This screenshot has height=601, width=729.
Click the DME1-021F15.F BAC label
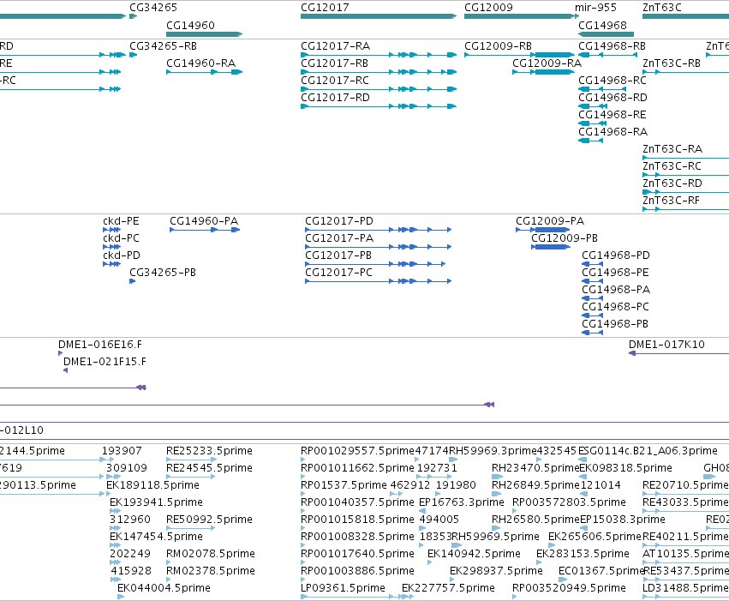coord(105,362)
